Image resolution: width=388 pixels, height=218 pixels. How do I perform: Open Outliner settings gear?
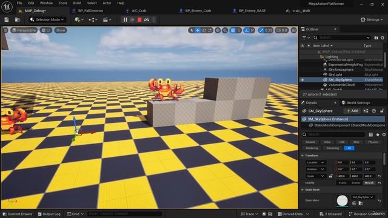(x=383, y=38)
